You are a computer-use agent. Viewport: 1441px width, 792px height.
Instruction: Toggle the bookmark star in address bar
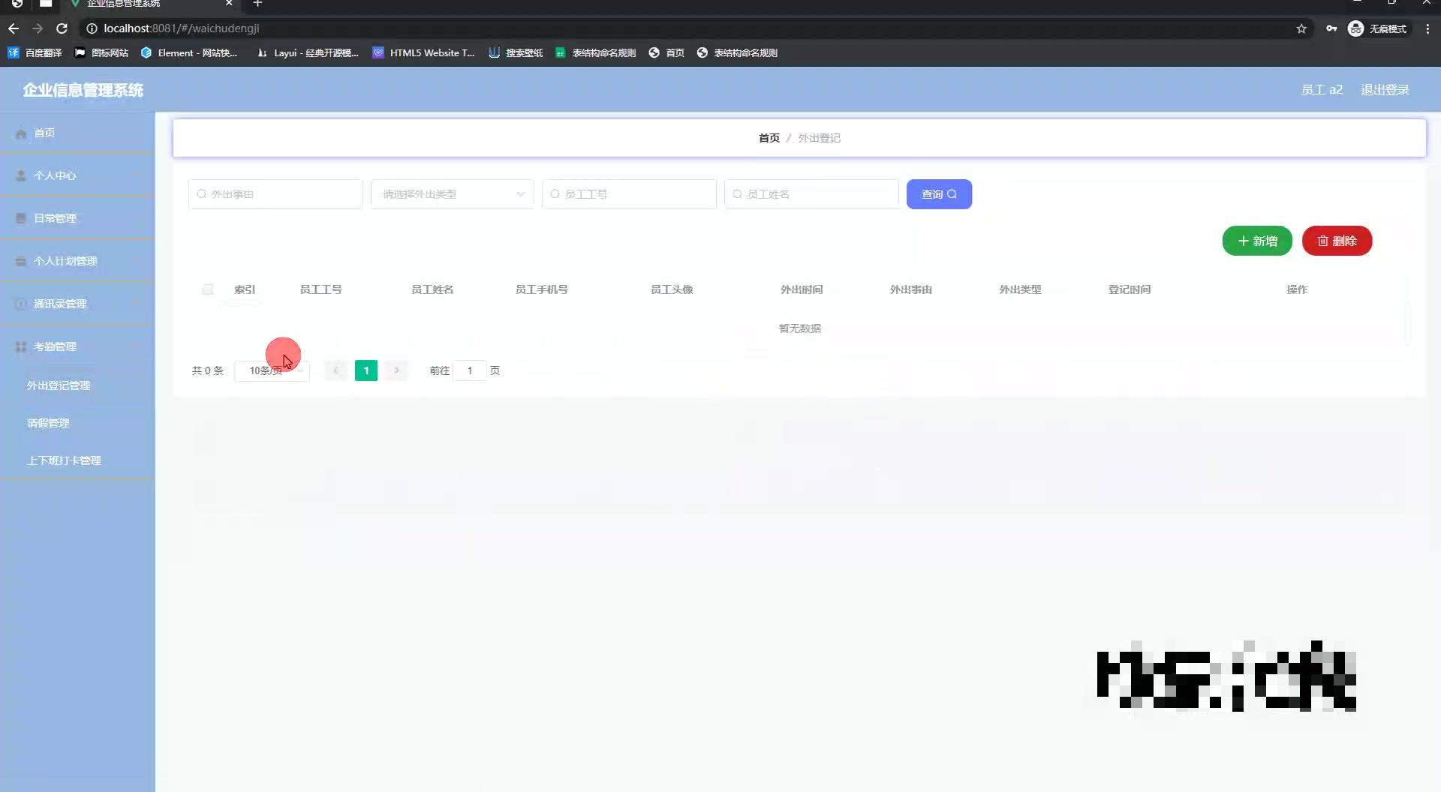(x=1301, y=28)
